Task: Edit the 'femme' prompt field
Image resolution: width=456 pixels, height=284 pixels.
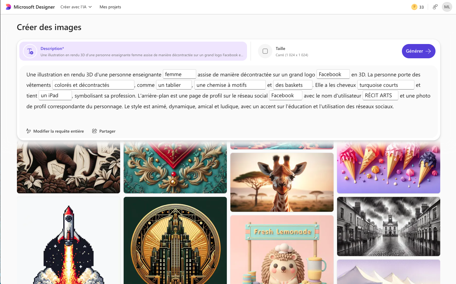Action: (179, 74)
